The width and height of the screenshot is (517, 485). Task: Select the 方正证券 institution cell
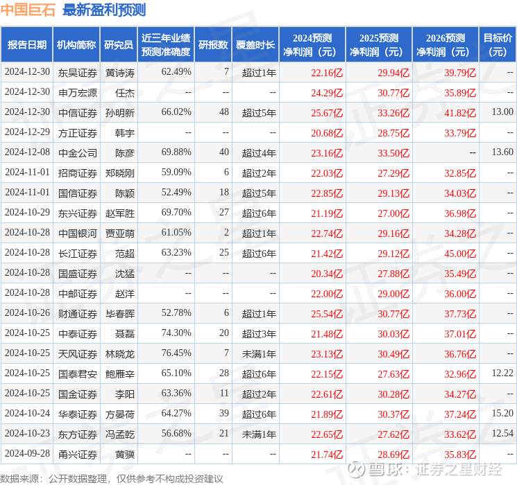click(78, 133)
